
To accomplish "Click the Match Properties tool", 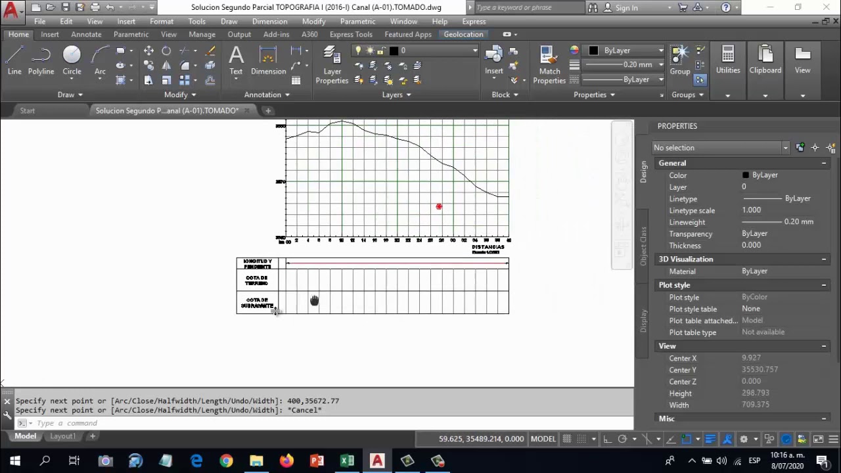I will click(x=549, y=65).
